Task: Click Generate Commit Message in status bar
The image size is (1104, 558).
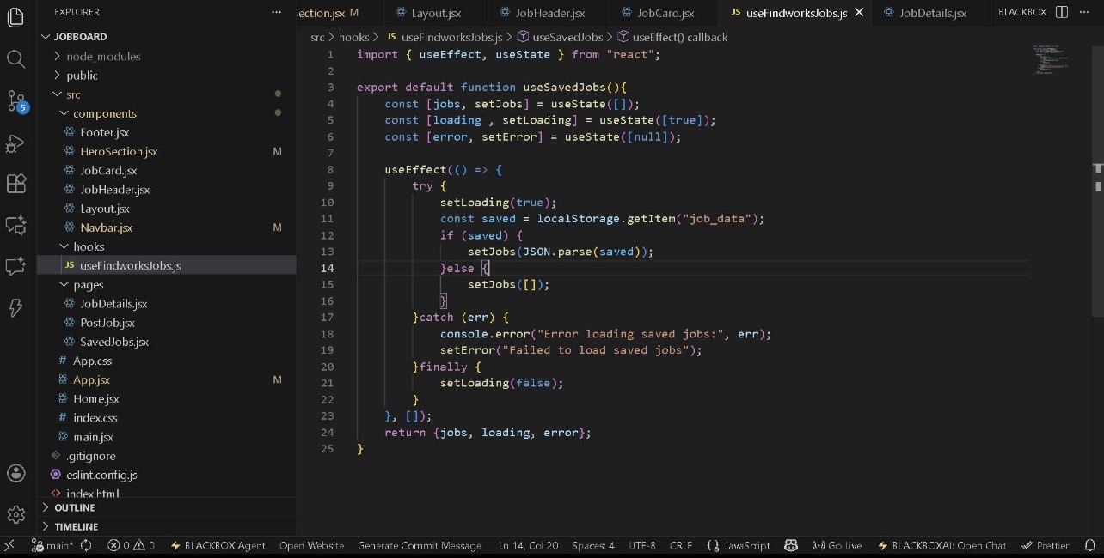Action: point(420,545)
